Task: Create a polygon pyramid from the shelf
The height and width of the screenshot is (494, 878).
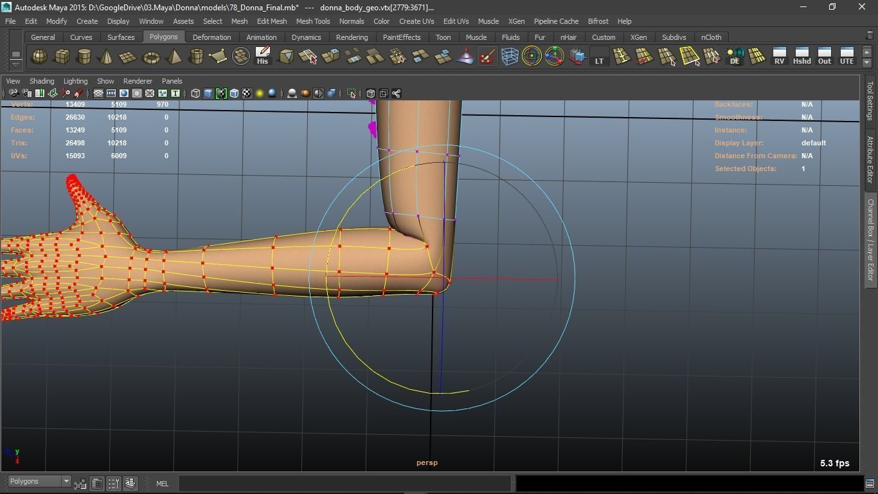Action: pyautogui.click(x=174, y=57)
